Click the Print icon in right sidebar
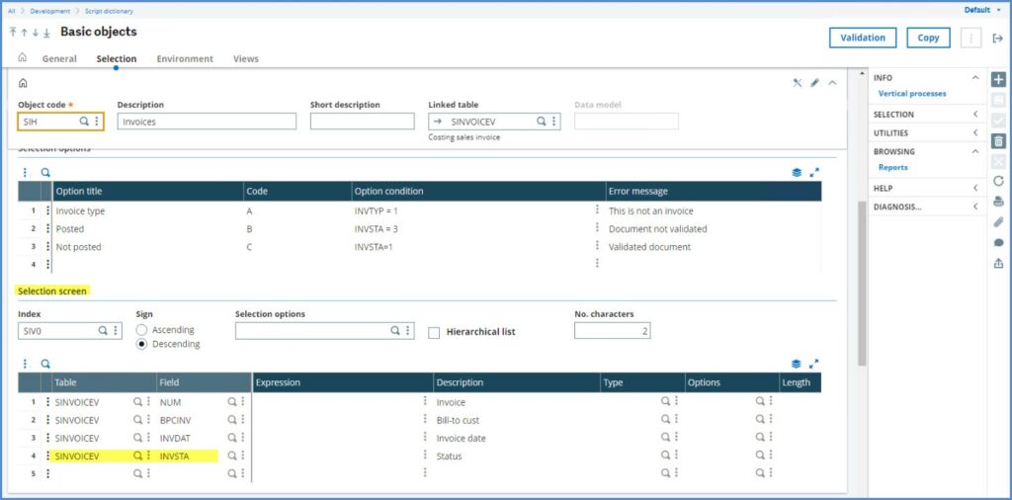This screenshot has height=500, width=1012. [998, 202]
